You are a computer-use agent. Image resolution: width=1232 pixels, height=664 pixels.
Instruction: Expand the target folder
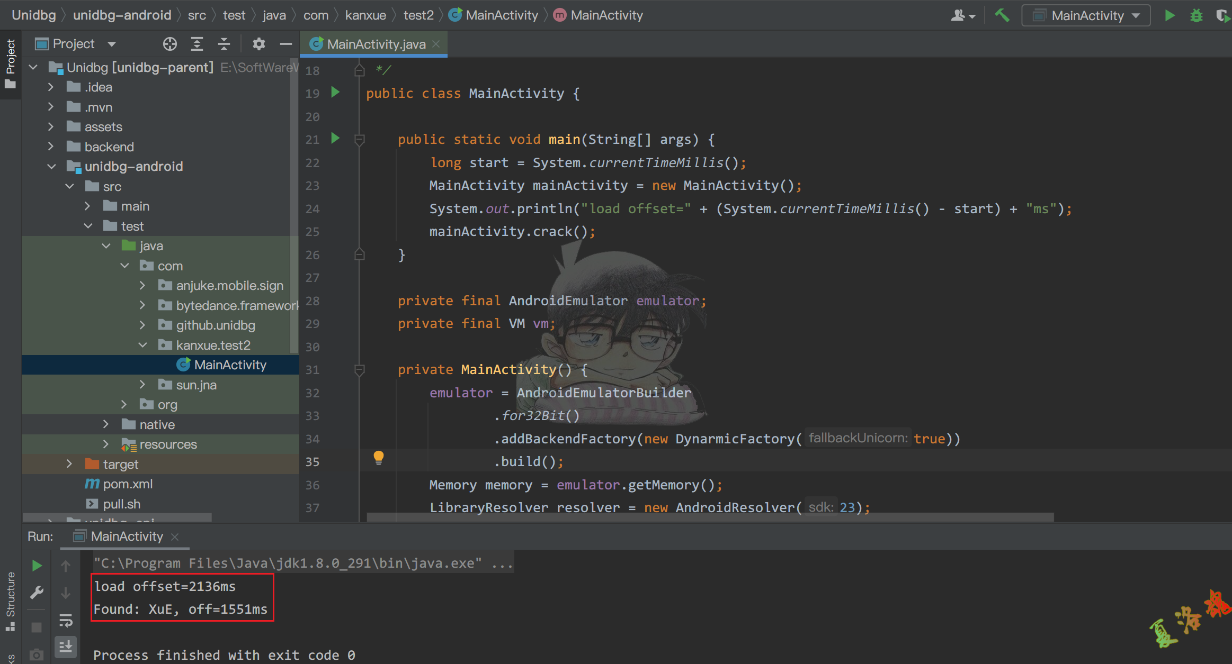click(x=69, y=464)
